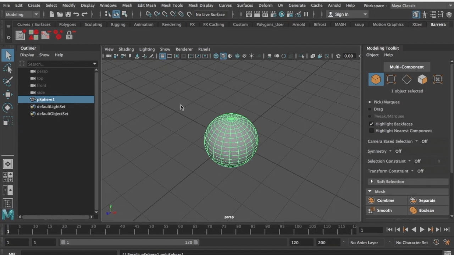Click the time range slider end handle
The height and width of the screenshot is (255, 454).
pos(195,242)
